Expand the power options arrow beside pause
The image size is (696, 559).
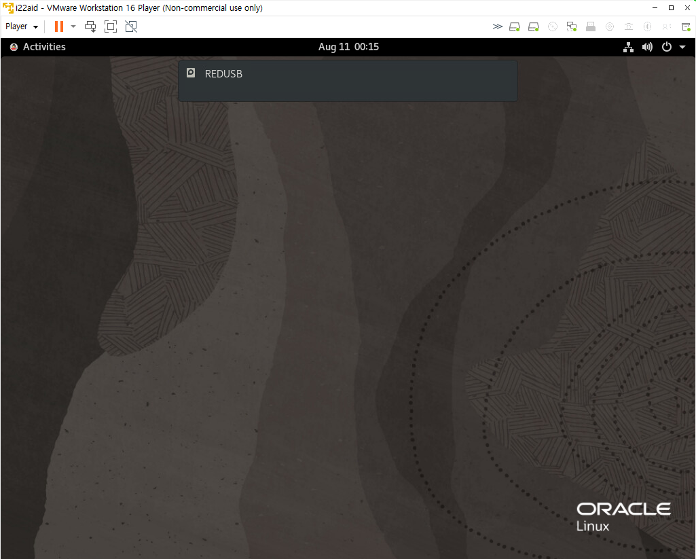coord(74,26)
